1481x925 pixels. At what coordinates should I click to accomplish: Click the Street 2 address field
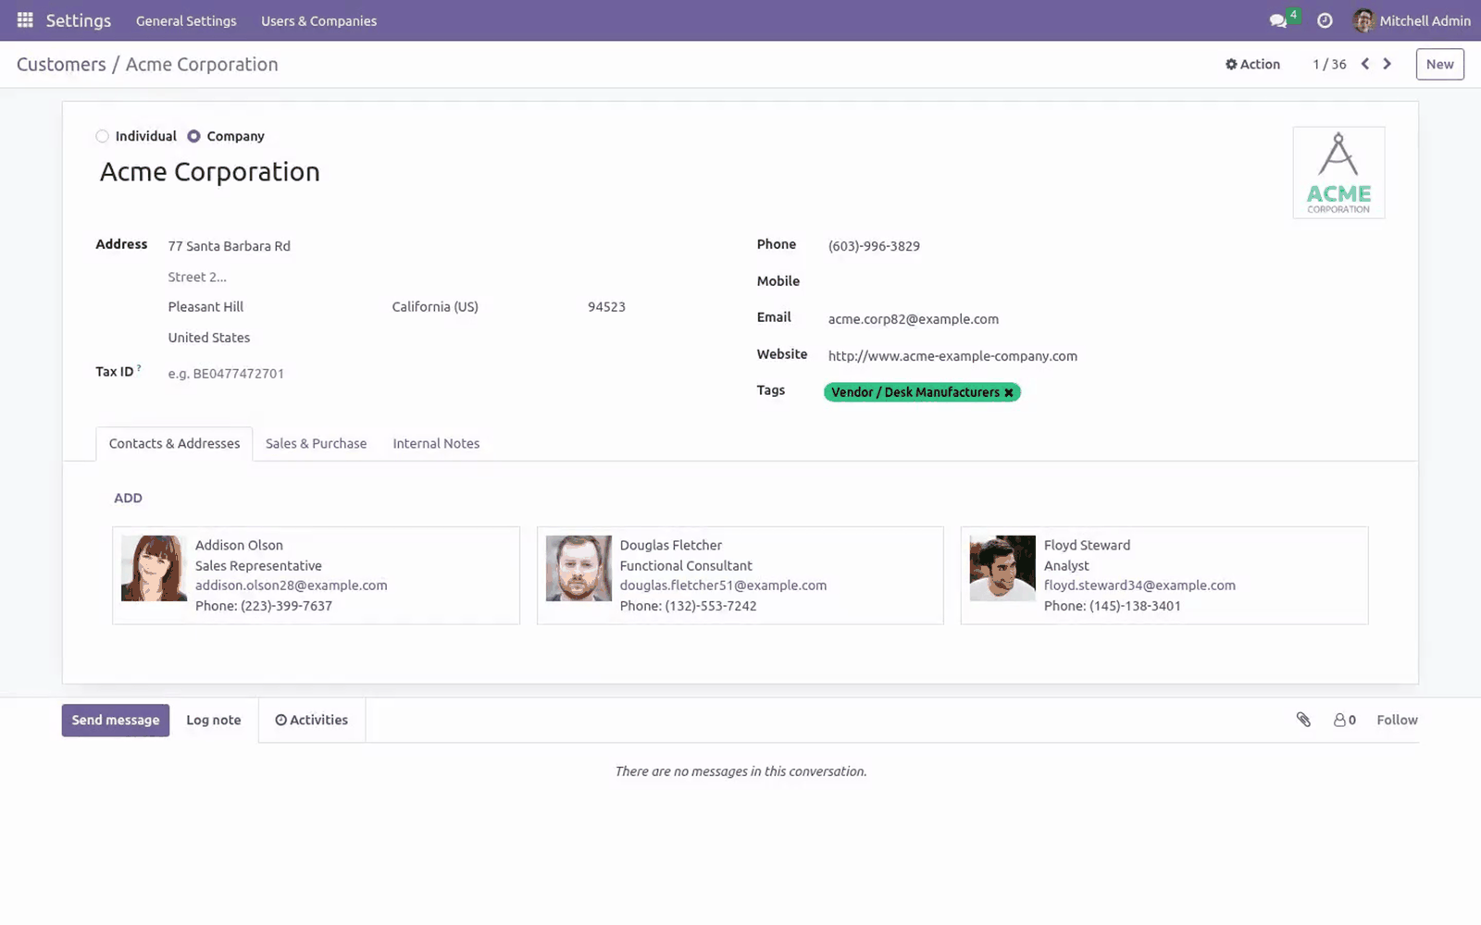398,277
